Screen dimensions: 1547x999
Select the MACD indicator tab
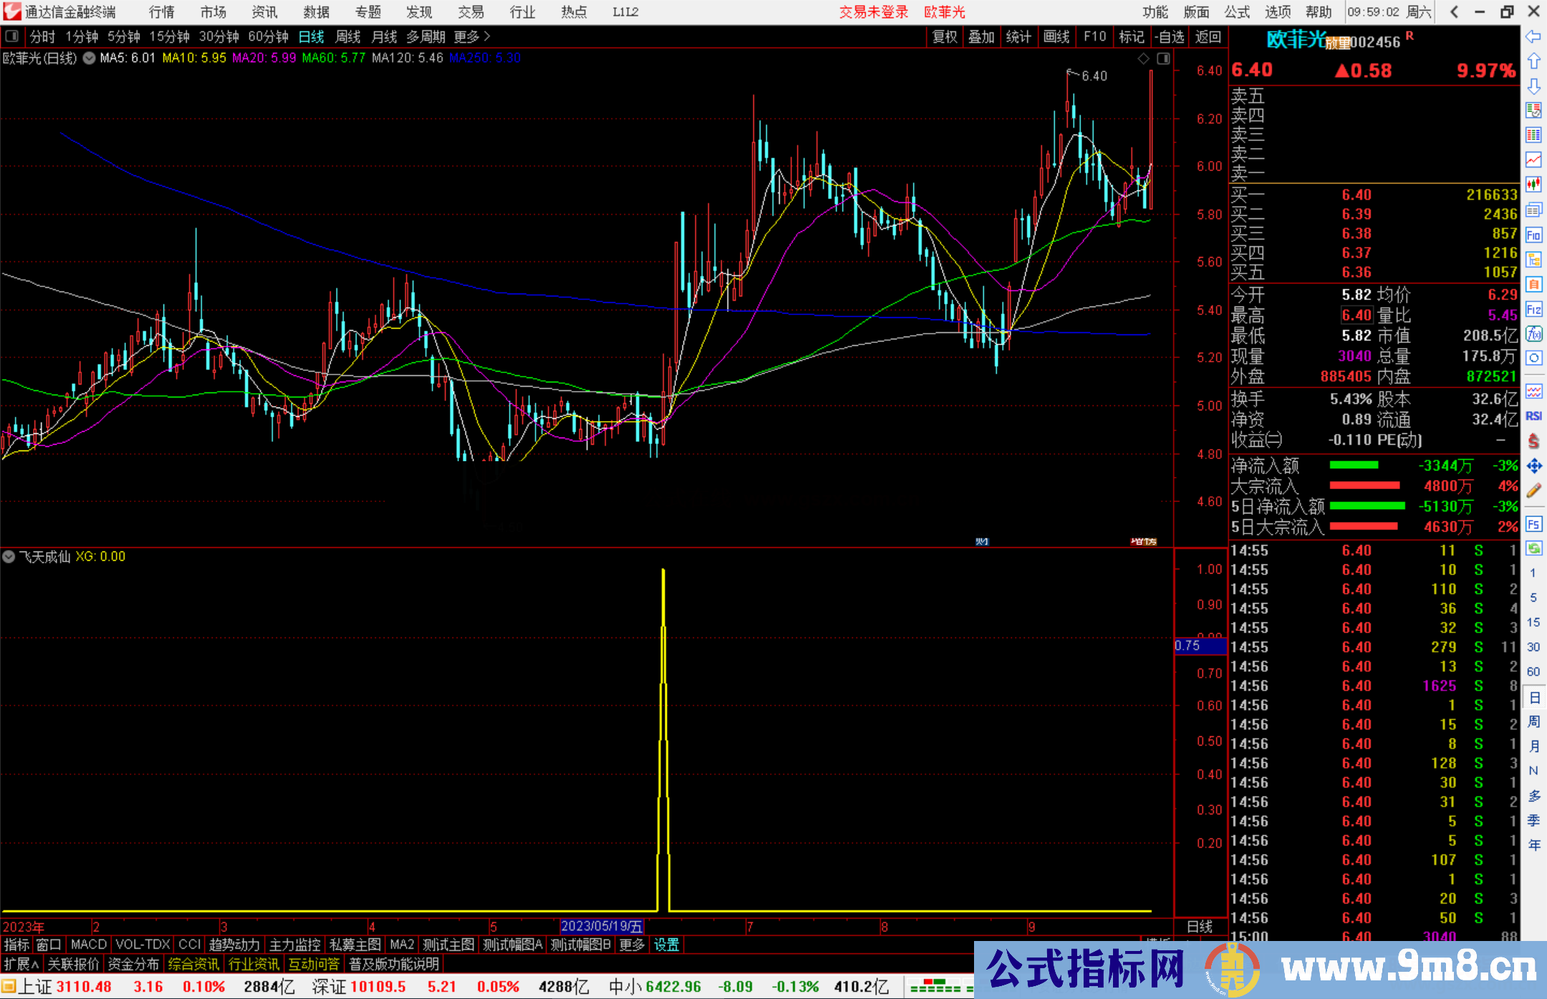[89, 945]
